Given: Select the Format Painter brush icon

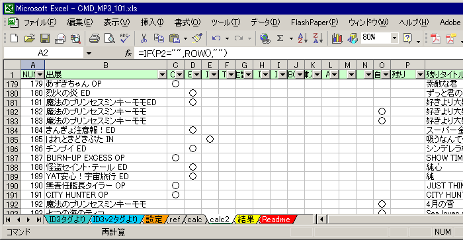Looking at the screenshot, I should click(197, 38).
